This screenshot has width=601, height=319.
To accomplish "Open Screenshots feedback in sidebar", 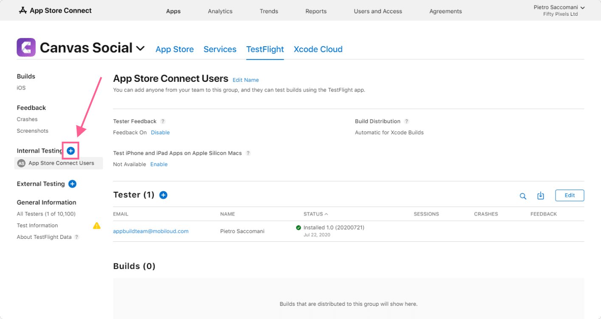I will [33, 131].
